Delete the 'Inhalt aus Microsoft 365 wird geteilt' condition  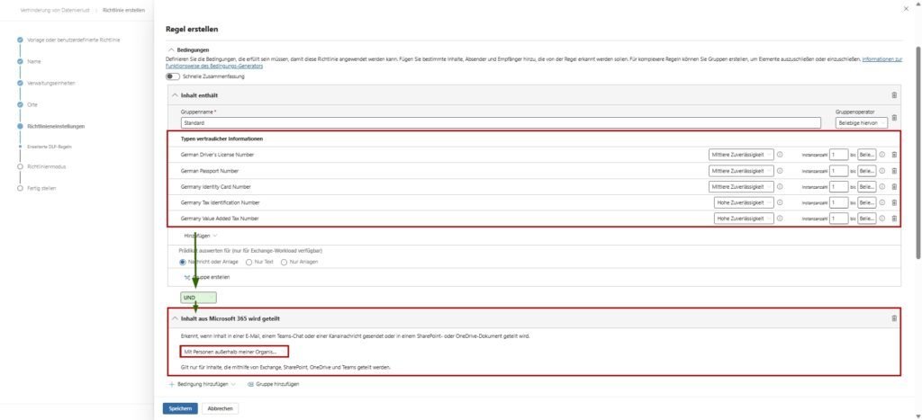coord(893,318)
